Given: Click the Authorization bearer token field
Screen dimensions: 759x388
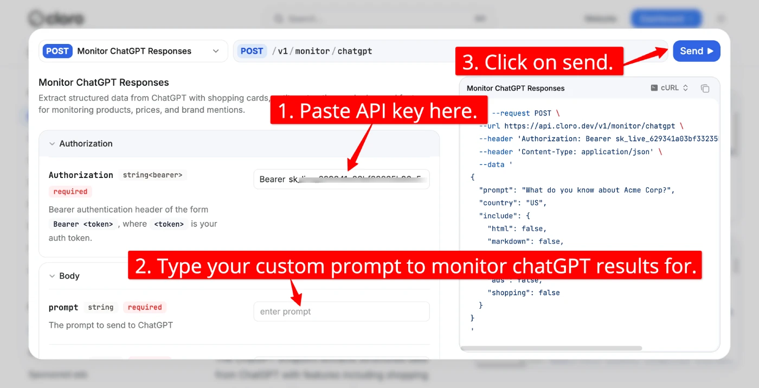Looking at the screenshot, I should click(x=342, y=179).
